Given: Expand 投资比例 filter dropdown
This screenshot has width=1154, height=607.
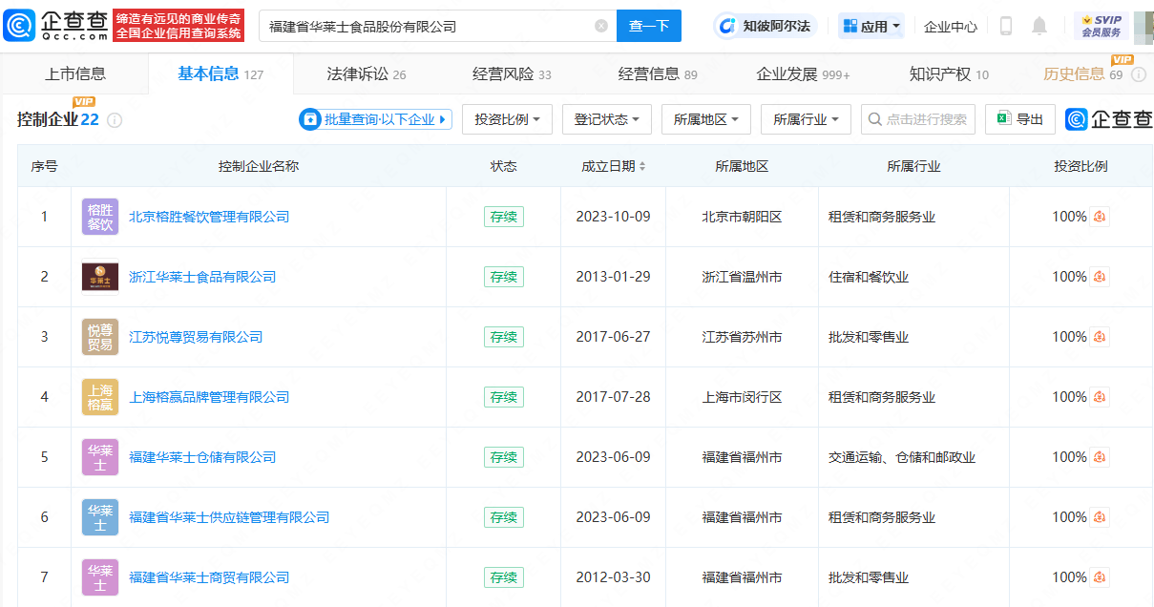Looking at the screenshot, I should (508, 119).
